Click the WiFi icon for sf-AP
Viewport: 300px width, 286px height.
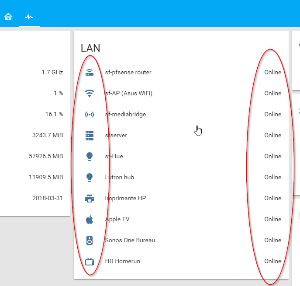(90, 93)
